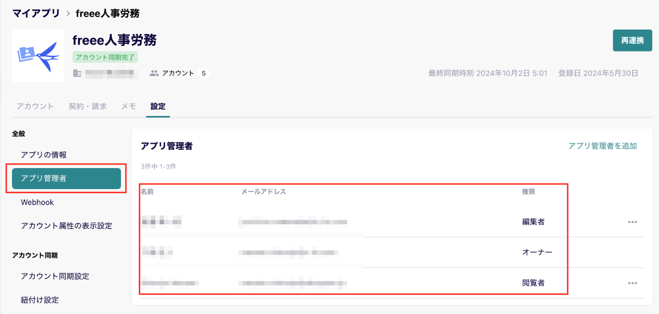Image resolution: width=659 pixels, height=314 pixels.
Task: Open Webhook settings in the sidebar
Action: point(37,203)
